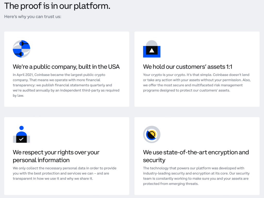
Task: Click the industry-leading security paragraph
Action: 196,176
